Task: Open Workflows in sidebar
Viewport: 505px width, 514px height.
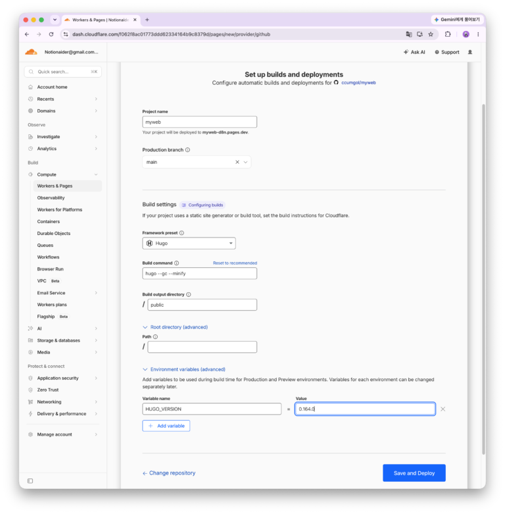Action: click(x=48, y=257)
